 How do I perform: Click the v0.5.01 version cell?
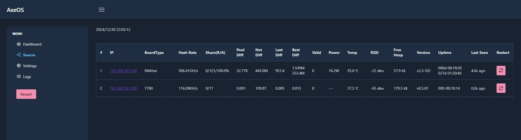(422, 88)
